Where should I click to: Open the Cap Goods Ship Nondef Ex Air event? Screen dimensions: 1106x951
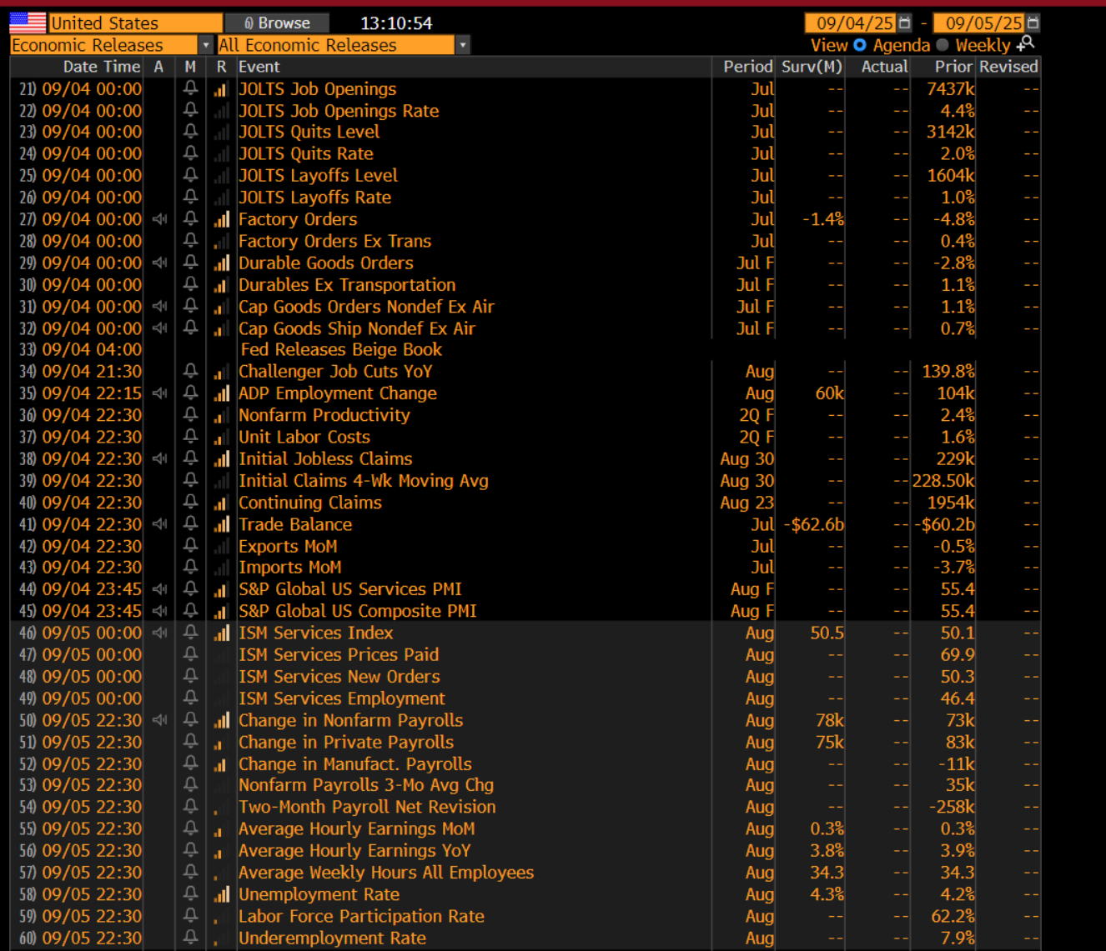tap(357, 328)
